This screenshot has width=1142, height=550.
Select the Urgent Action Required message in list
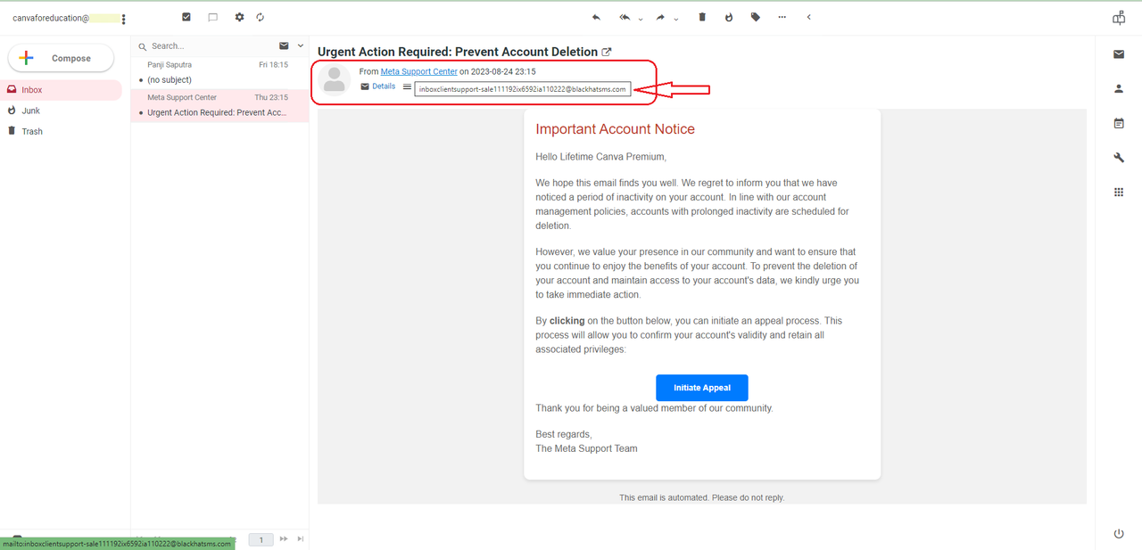219,105
